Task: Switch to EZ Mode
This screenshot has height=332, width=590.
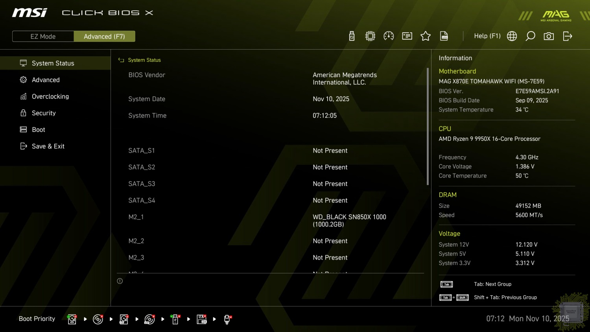Action: pyautogui.click(x=43, y=37)
